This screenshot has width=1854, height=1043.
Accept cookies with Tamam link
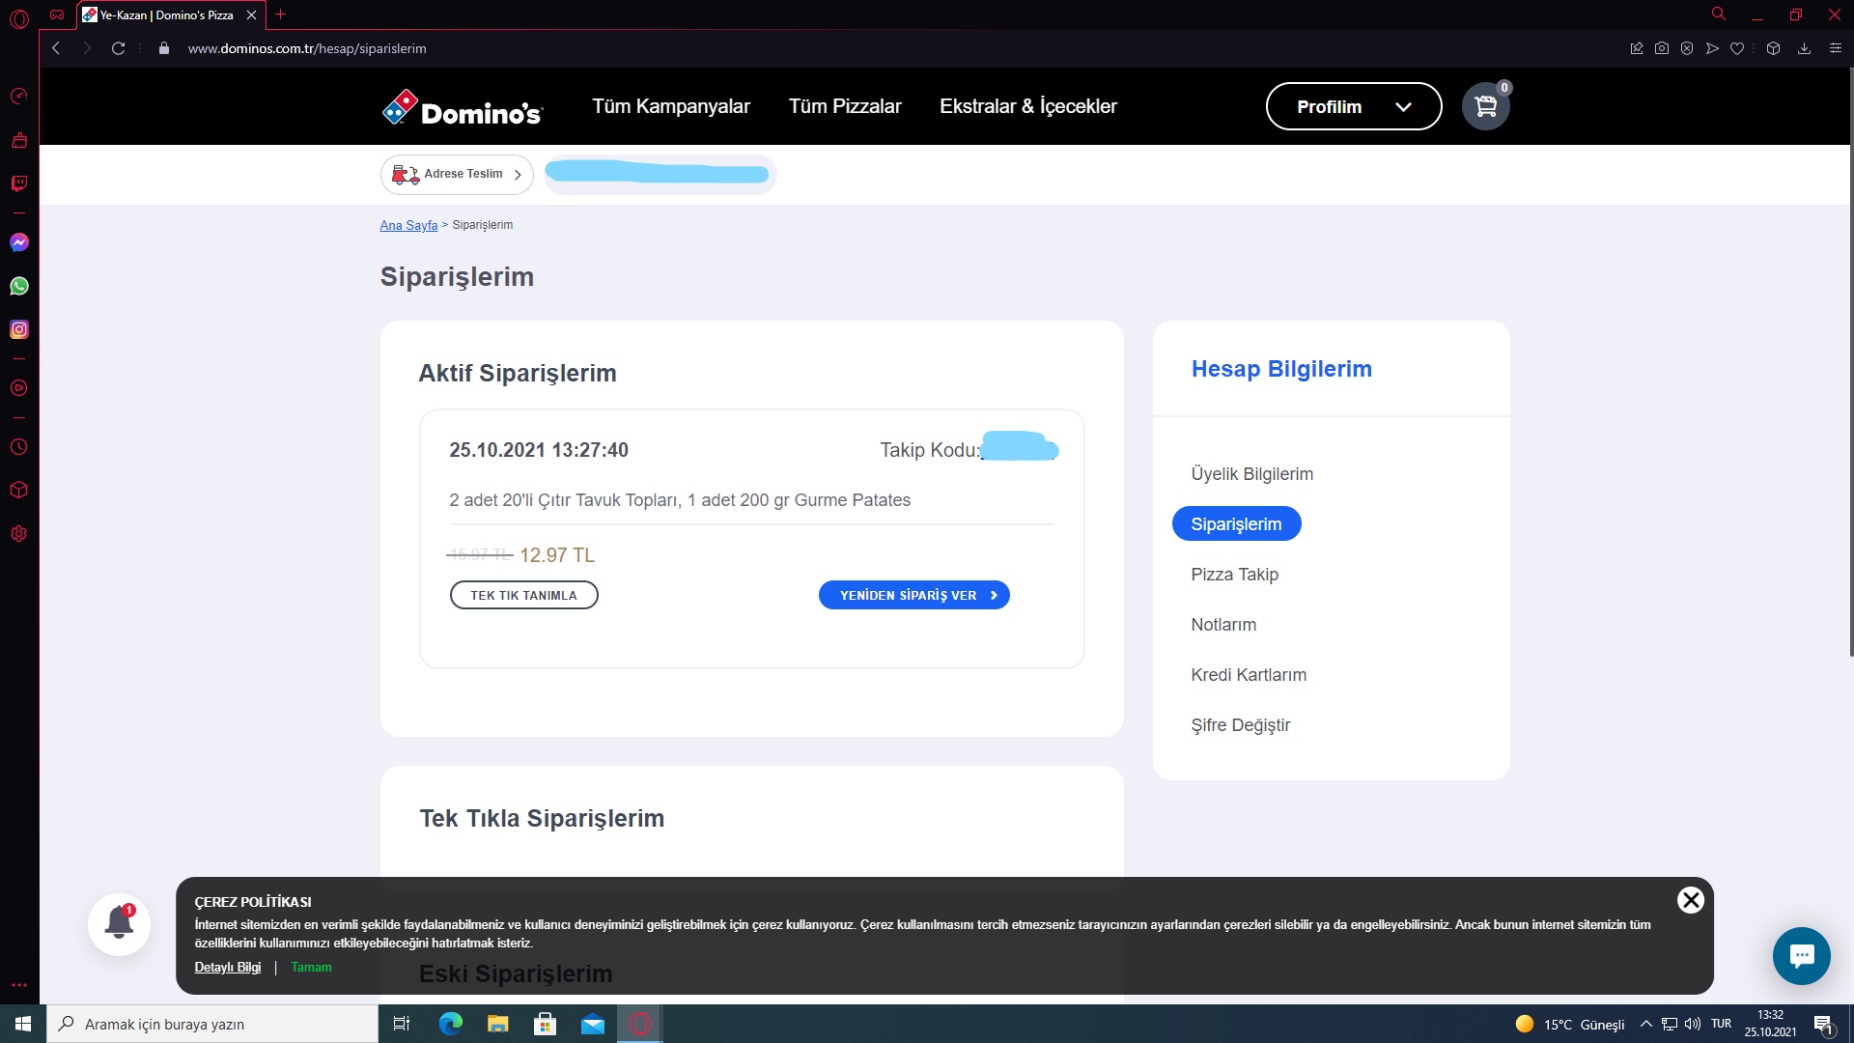click(x=311, y=967)
